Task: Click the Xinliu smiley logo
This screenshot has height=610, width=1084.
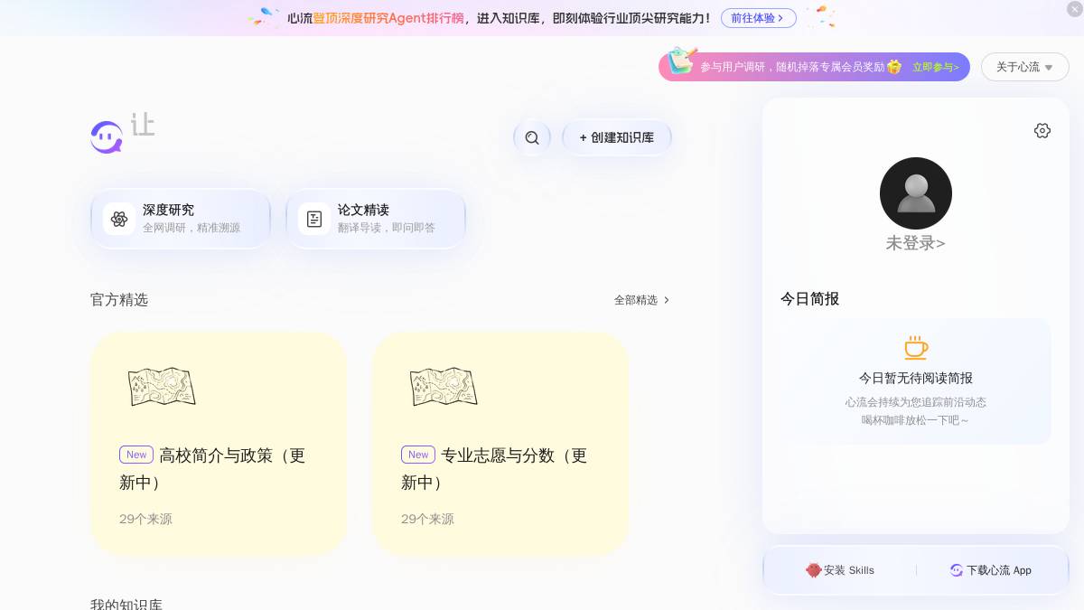Action: [x=107, y=137]
